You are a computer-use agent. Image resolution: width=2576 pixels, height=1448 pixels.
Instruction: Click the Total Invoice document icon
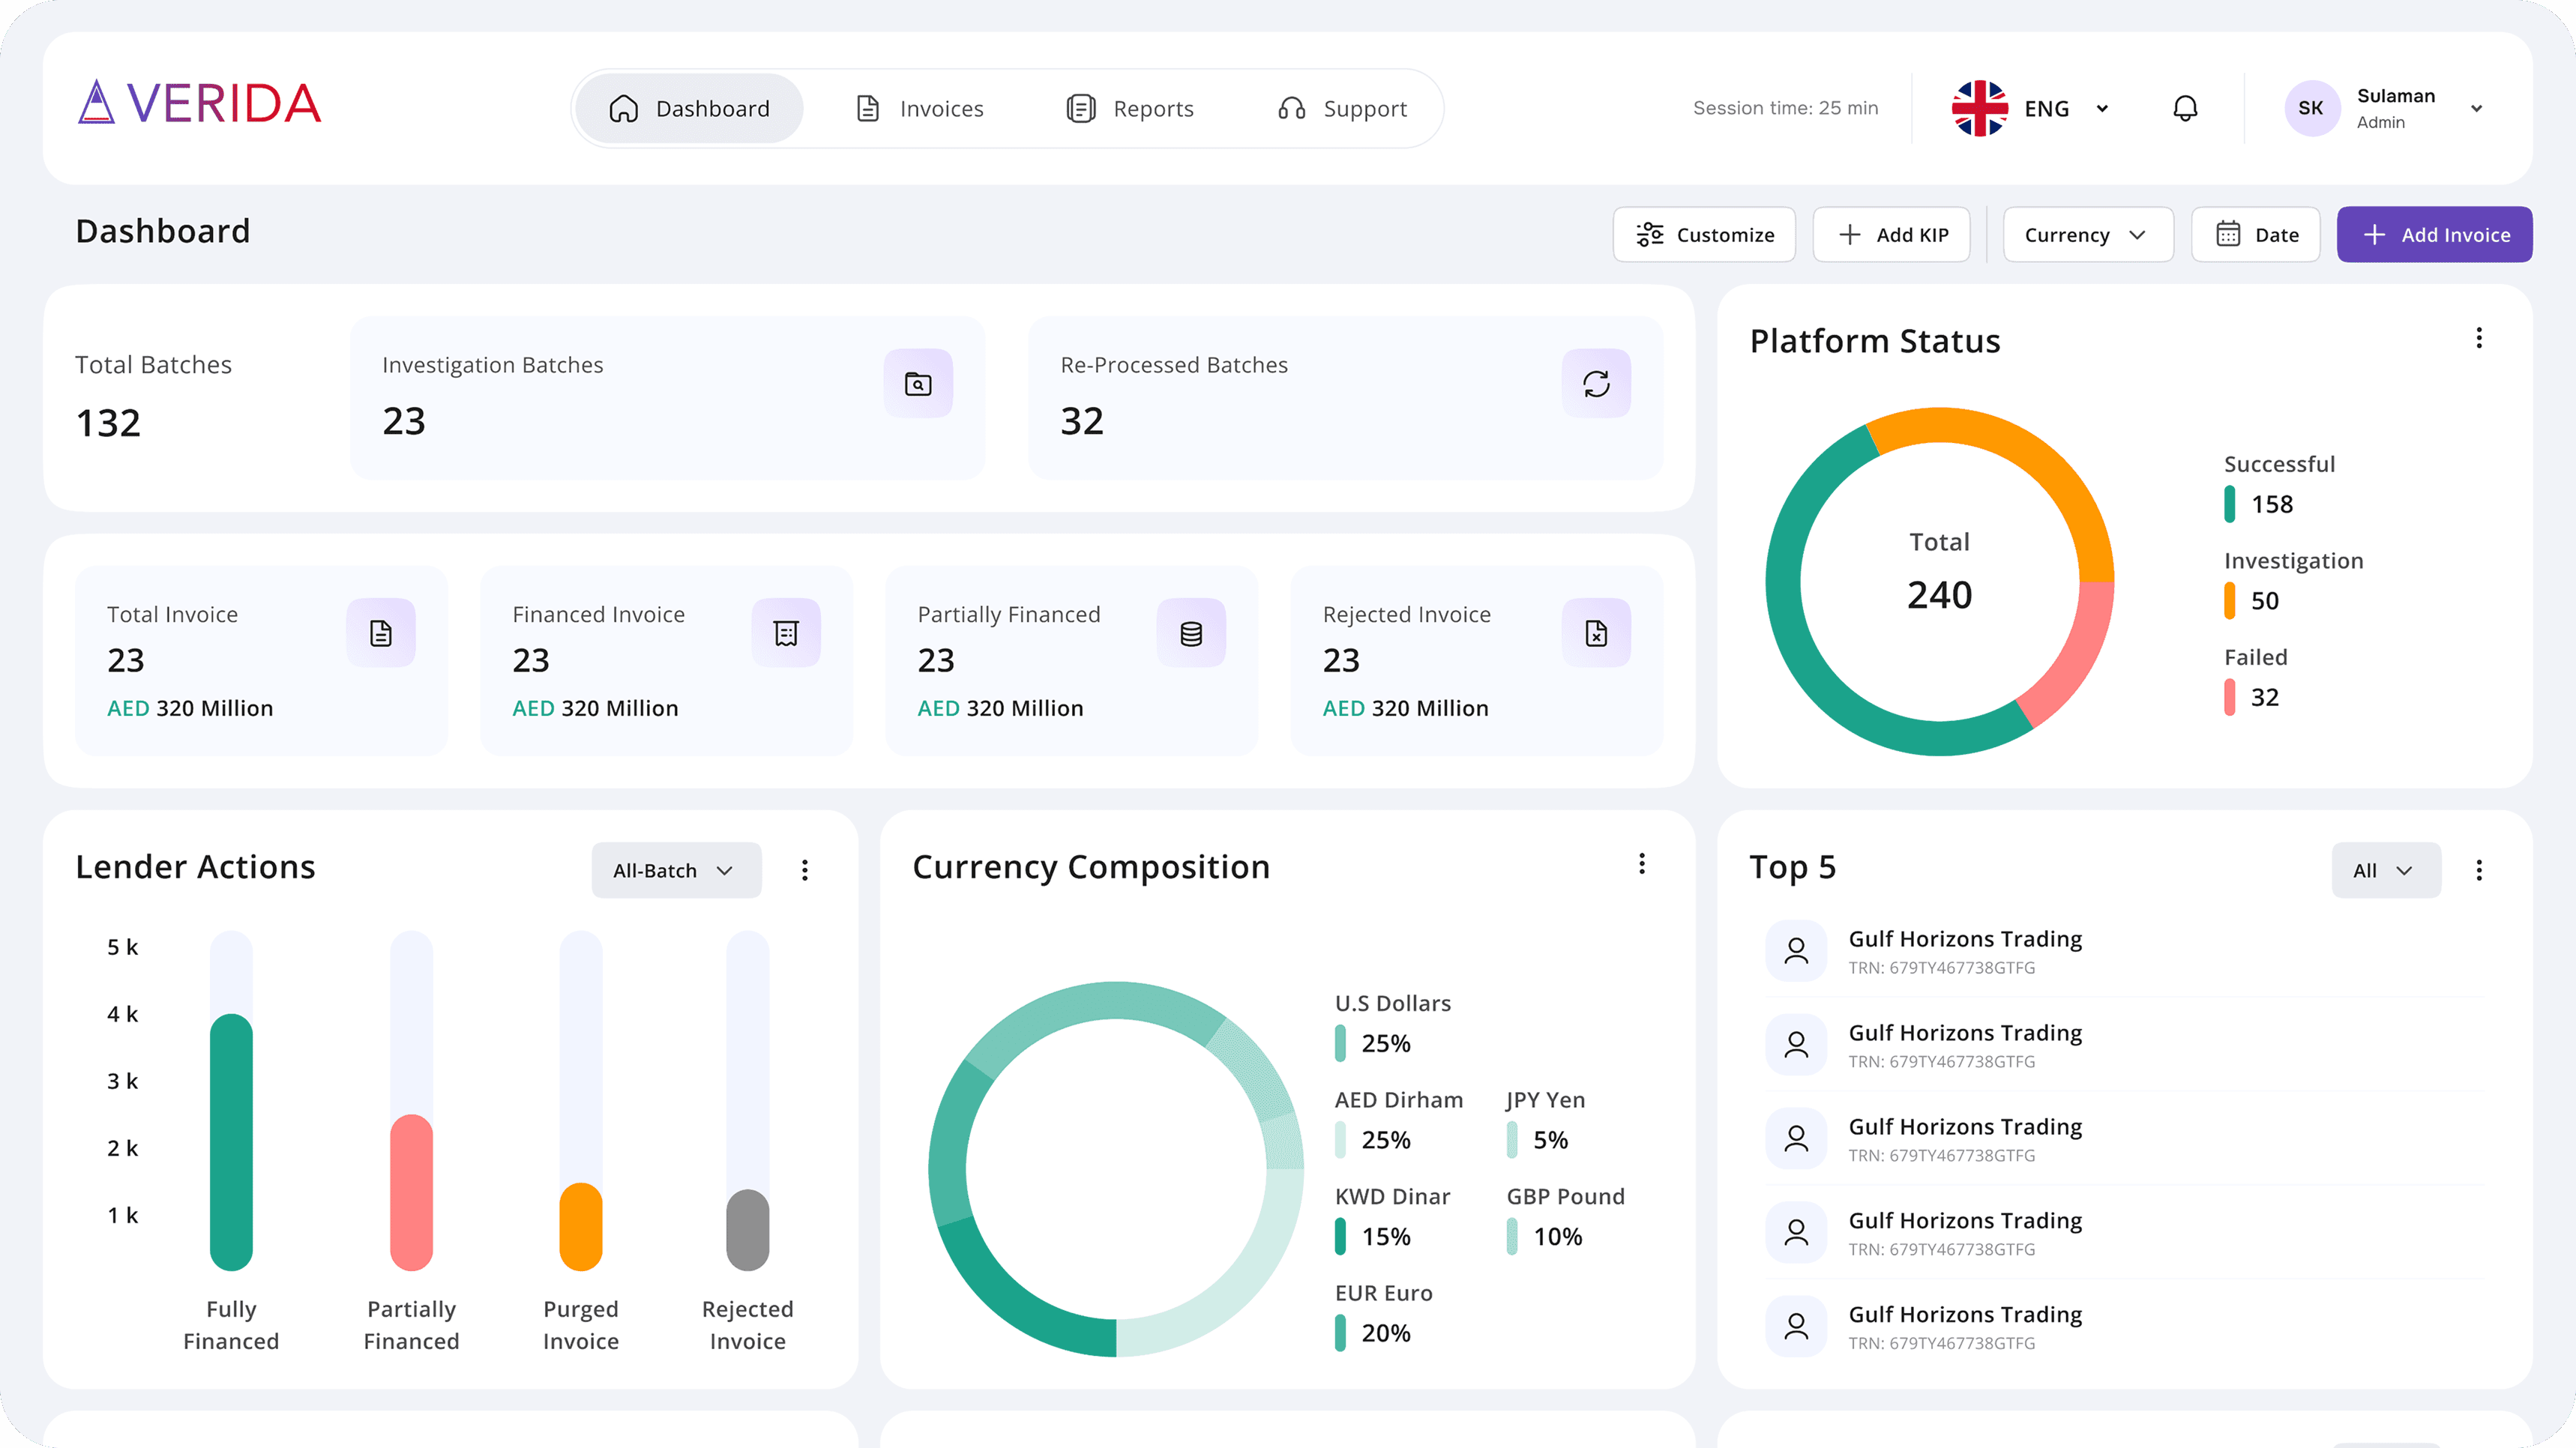point(380,633)
